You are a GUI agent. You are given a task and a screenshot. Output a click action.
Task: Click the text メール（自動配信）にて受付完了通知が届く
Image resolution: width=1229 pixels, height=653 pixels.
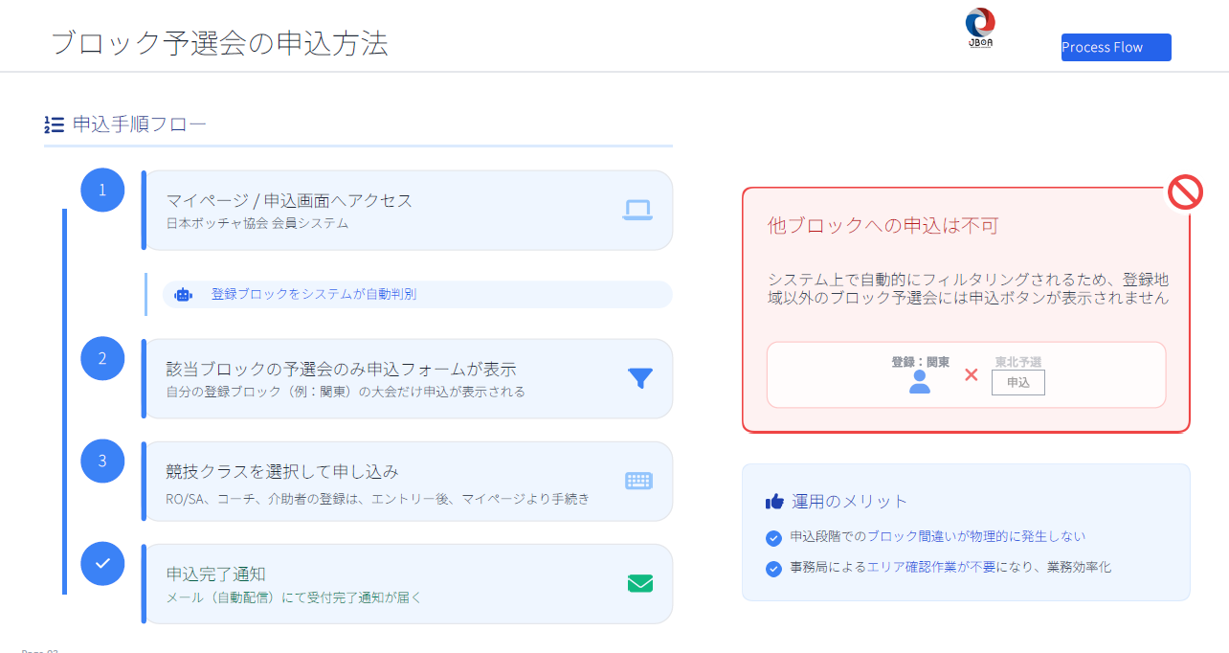point(294,597)
